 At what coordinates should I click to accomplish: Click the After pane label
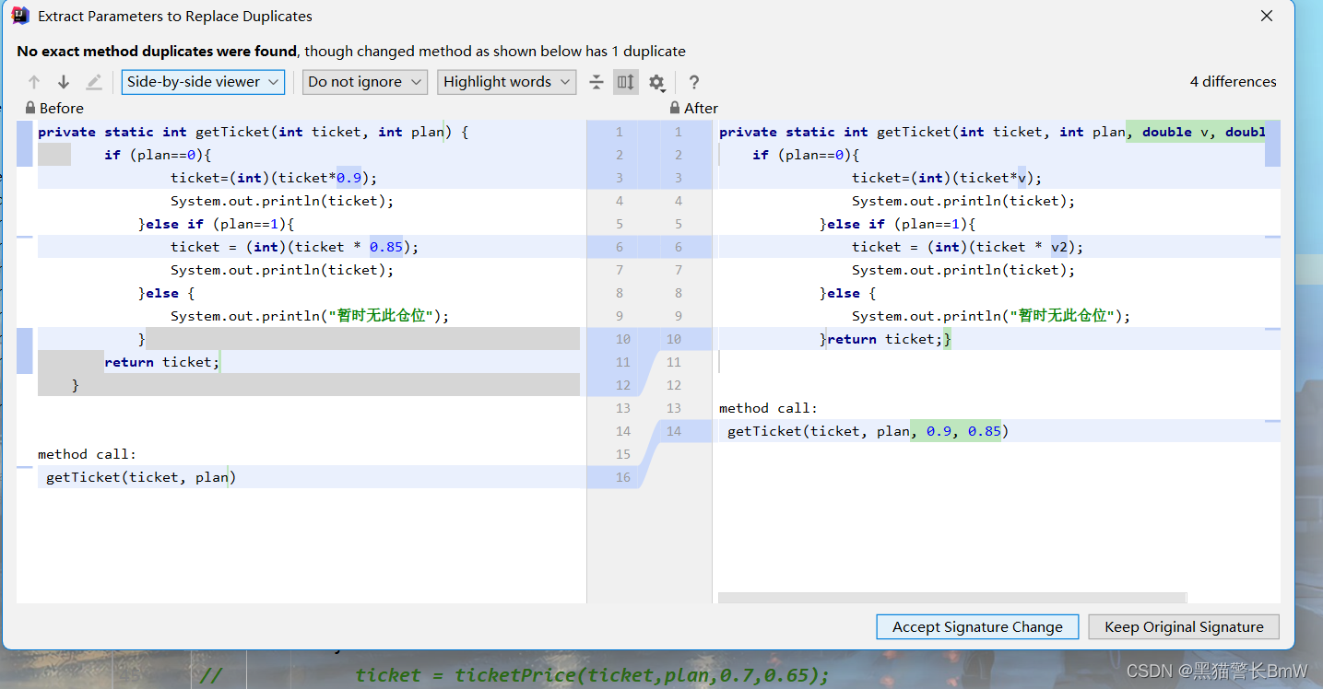[701, 108]
